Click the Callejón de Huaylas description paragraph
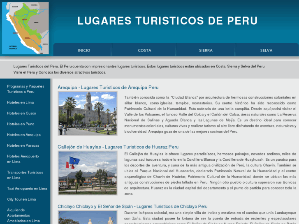Viewport: 299px width, 224px height. tap(210, 174)
